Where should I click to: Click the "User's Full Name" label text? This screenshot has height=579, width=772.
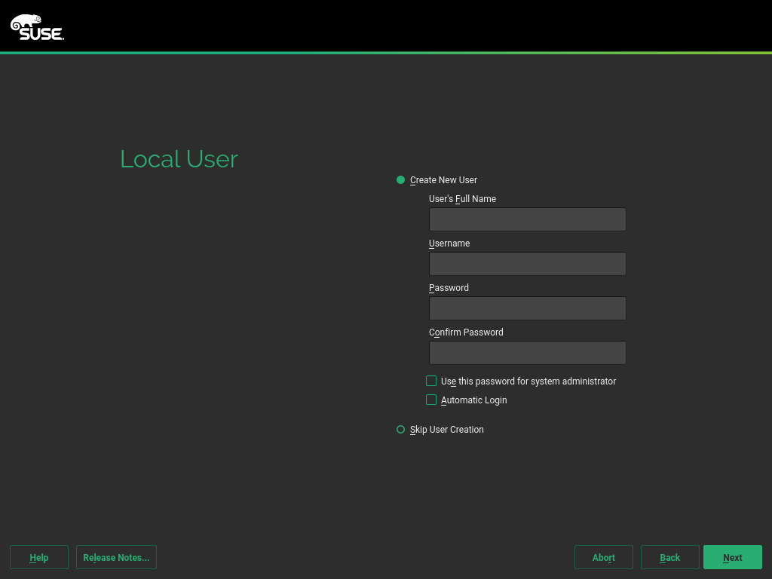click(x=462, y=199)
